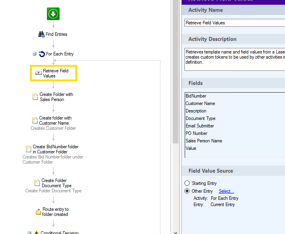This screenshot has height=234, width=285.
Task: Select the Create folder with Customer Name icon
Action: point(35,120)
